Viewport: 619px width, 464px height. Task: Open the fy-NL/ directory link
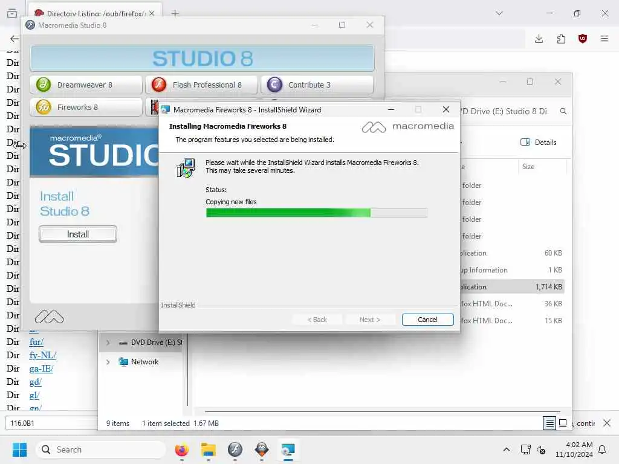[x=43, y=355]
